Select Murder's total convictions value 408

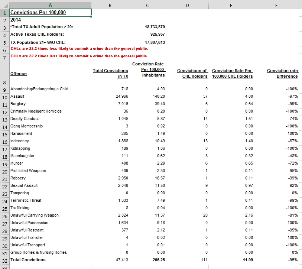pyautogui.click(x=124, y=163)
